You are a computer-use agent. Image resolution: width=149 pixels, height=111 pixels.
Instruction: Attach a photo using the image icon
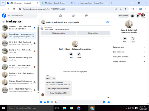point(45,102)
